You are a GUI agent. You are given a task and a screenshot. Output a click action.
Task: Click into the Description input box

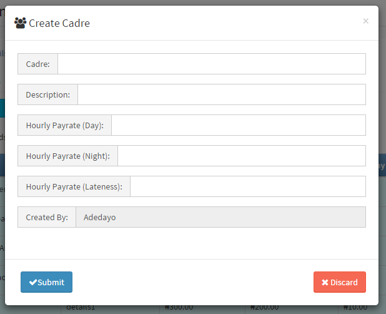221,94
